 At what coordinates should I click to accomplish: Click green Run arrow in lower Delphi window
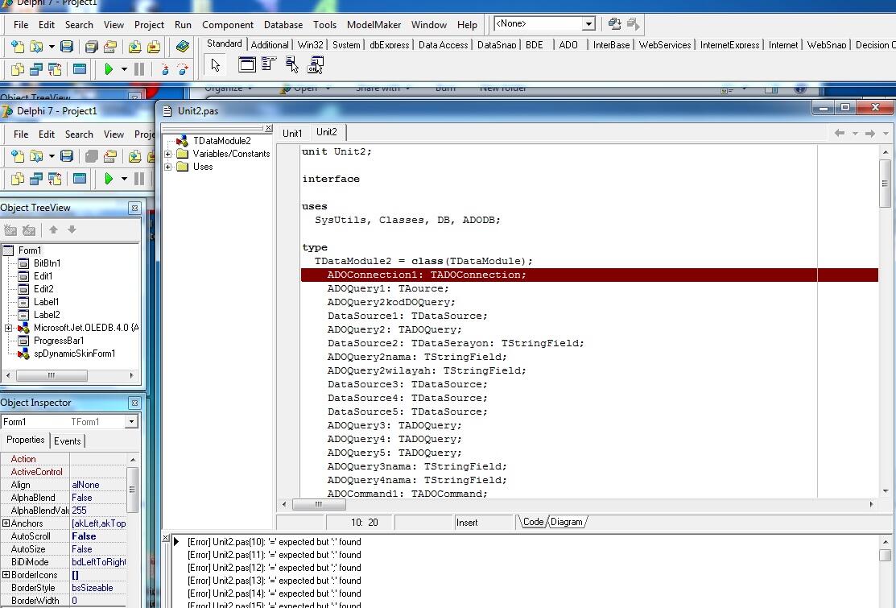[109, 179]
